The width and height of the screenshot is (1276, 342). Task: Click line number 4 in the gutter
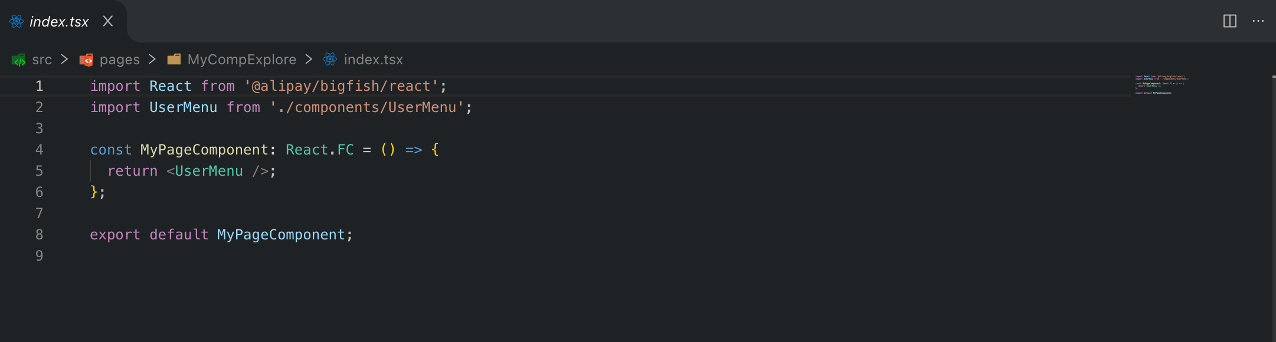(x=39, y=150)
